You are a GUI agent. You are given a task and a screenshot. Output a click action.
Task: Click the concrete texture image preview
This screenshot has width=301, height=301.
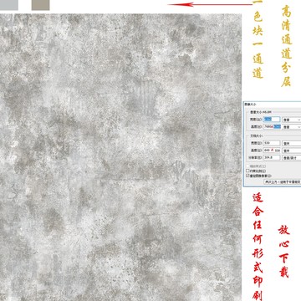click(120, 157)
